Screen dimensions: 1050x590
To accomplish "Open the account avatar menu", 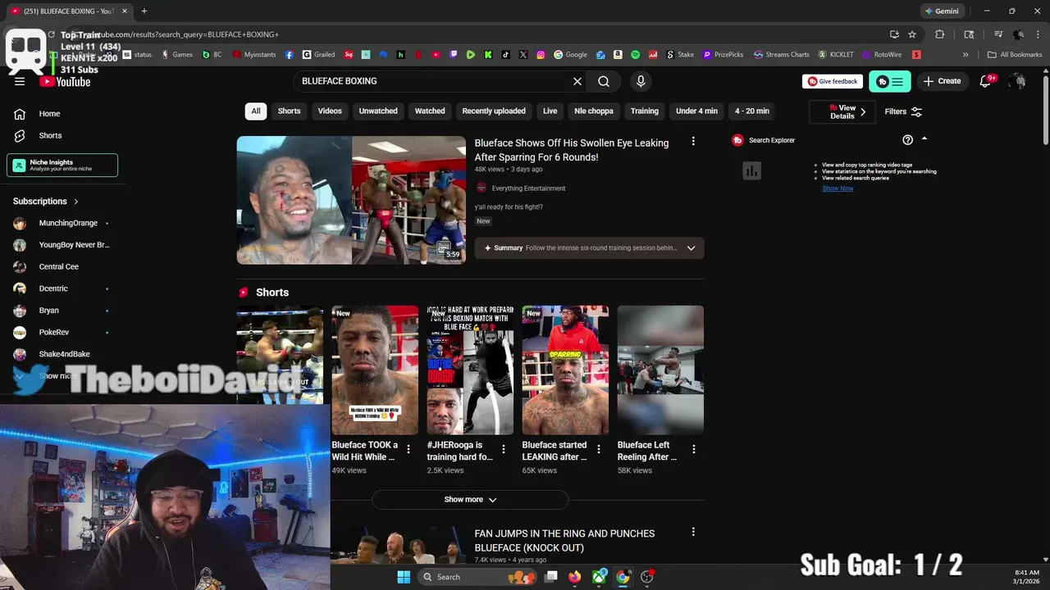I will coord(1017,81).
